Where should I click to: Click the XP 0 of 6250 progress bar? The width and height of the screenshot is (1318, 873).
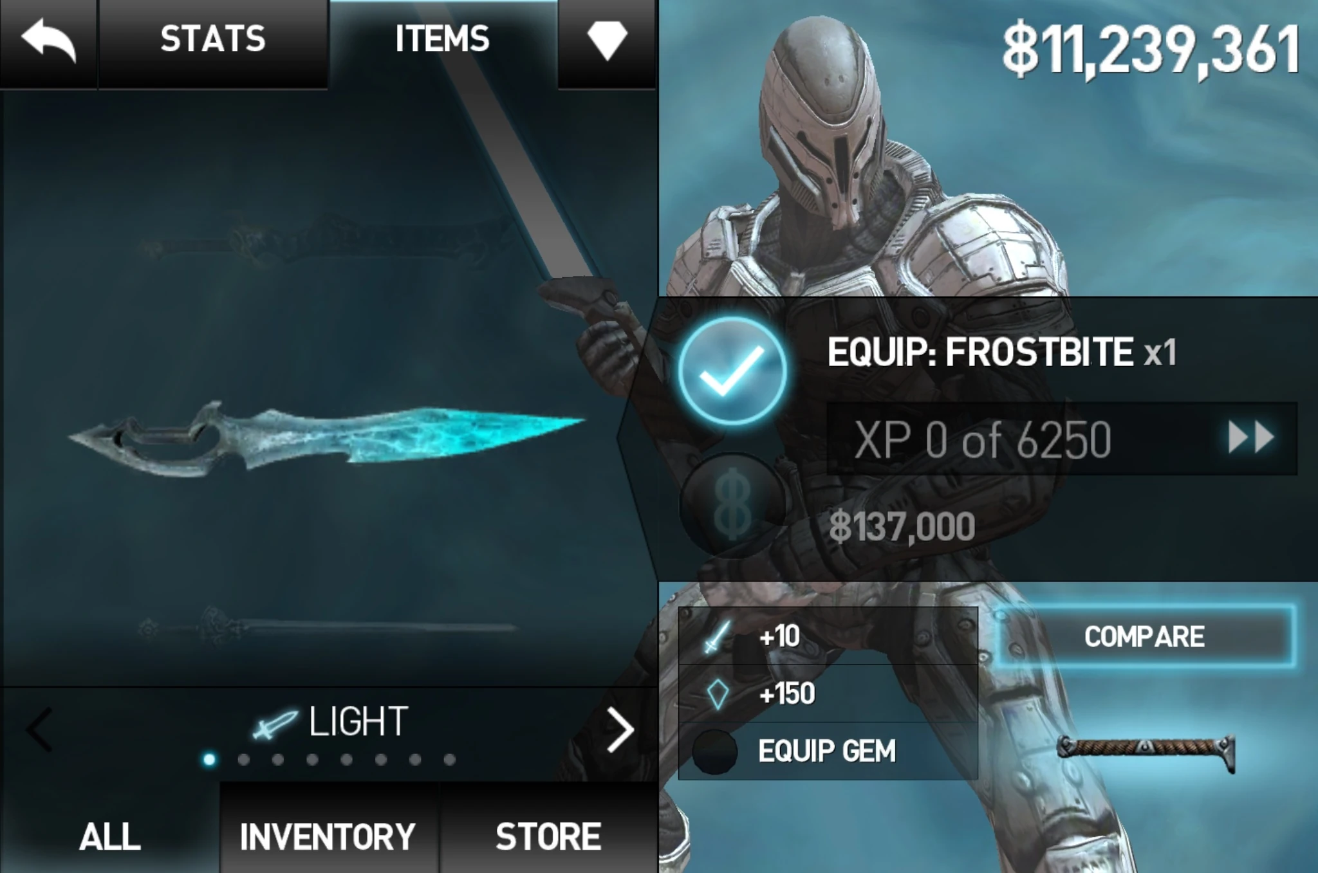click(x=1061, y=439)
